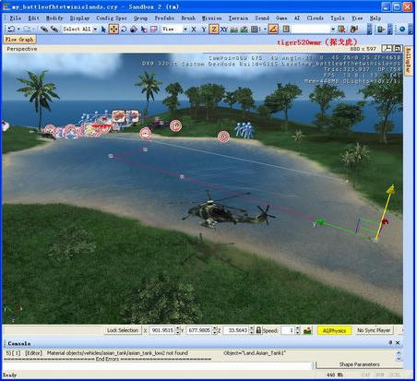Click the Shape Parameters button
Screen dimensions: 417x381
(x=359, y=364)
